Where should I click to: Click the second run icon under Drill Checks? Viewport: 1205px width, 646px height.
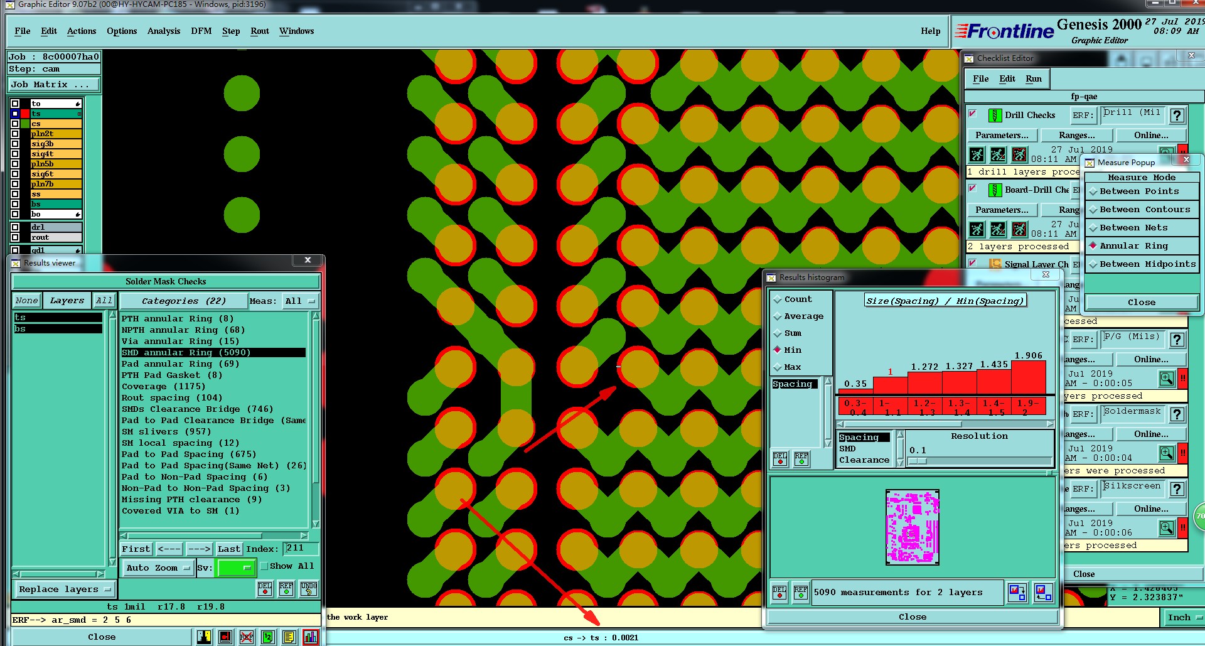tap(998, 154)
